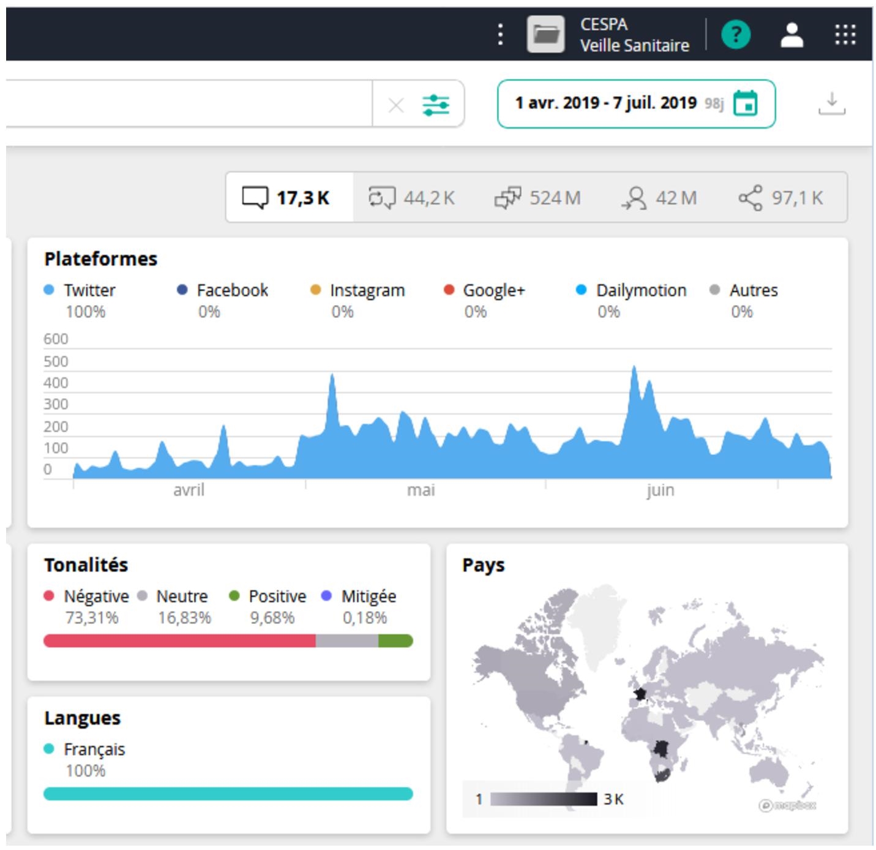Open the user profile icon
Image resolution: width=876 pixels, height=850 pixels.
[x=792, y=34]
